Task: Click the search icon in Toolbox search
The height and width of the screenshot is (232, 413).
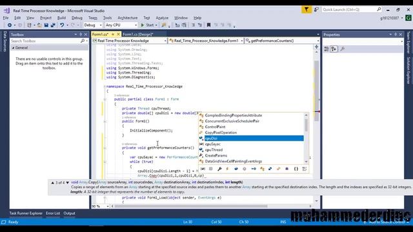Action: point(83,41)
